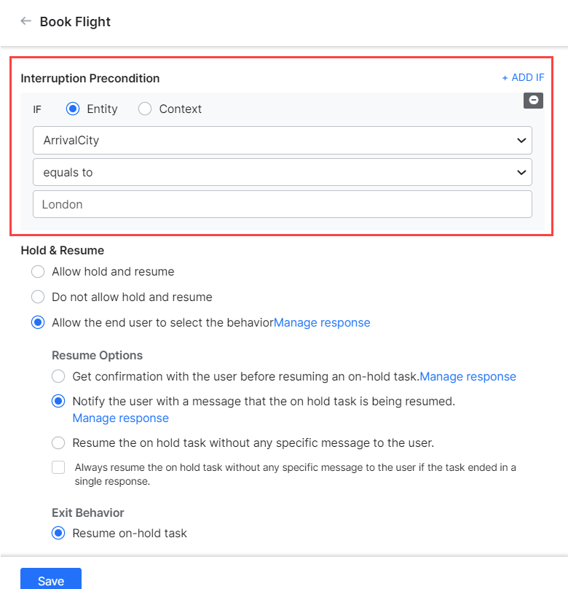Choose 'Get confirmation with the user' resume option
Viewport: 568px width, 589px height.
[x=58, y=376]
